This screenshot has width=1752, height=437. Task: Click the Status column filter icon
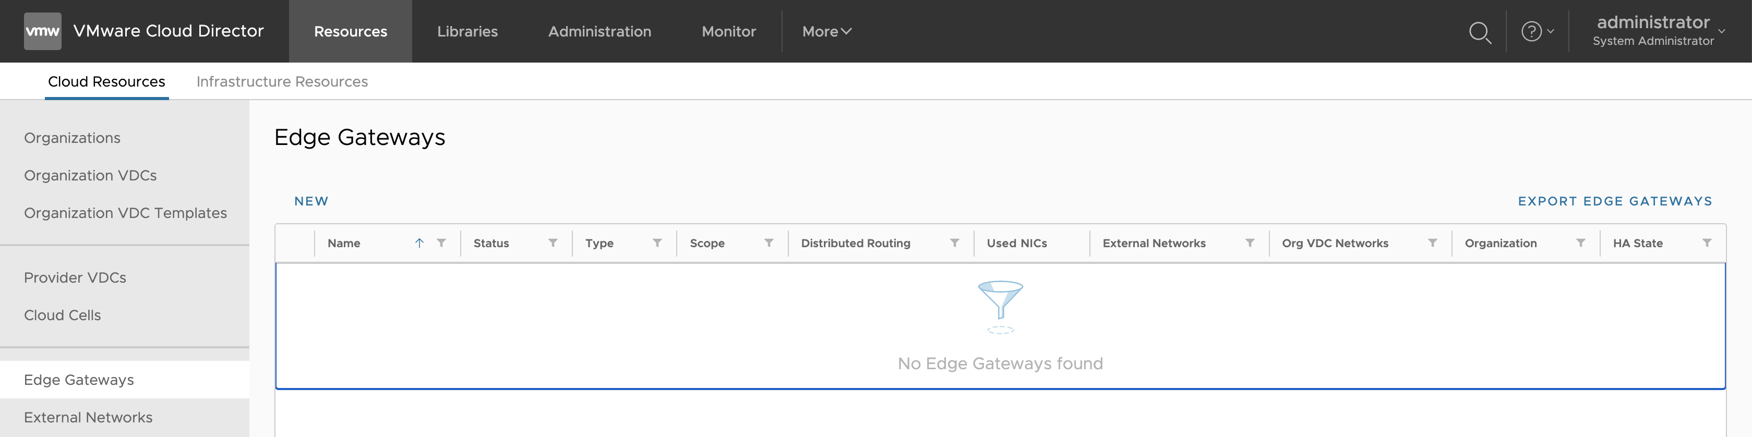point(553,244)
